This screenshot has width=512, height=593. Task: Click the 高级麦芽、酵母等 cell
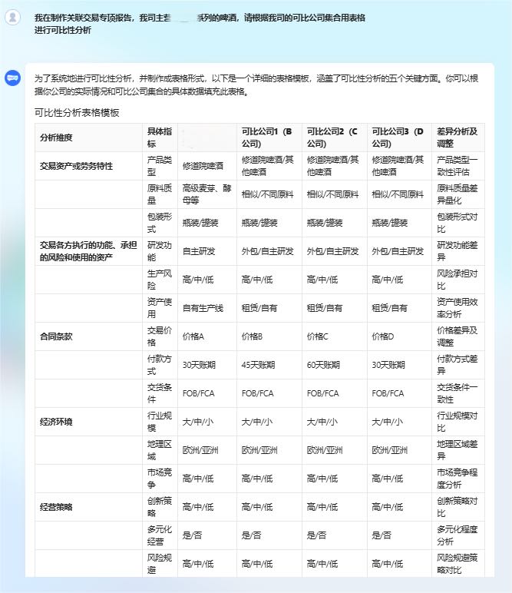tap(206, 194)
